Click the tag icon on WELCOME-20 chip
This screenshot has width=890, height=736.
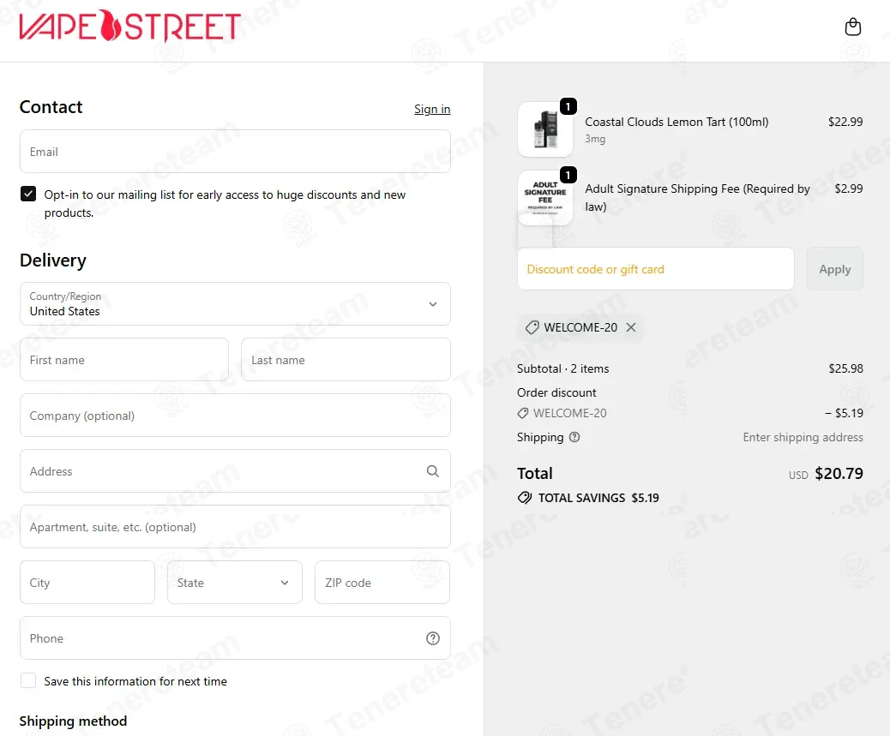coord(532,327)
